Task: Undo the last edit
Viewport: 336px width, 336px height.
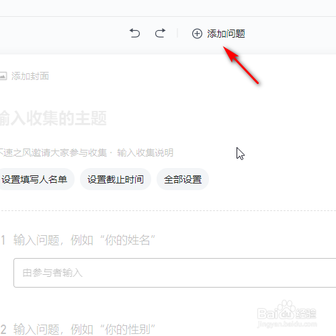Action: click(x=134, y=34)
